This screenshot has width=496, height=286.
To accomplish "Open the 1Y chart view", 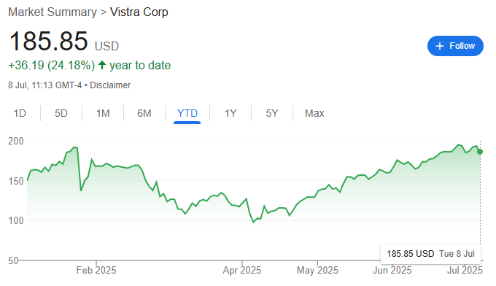I will point(230,113).
